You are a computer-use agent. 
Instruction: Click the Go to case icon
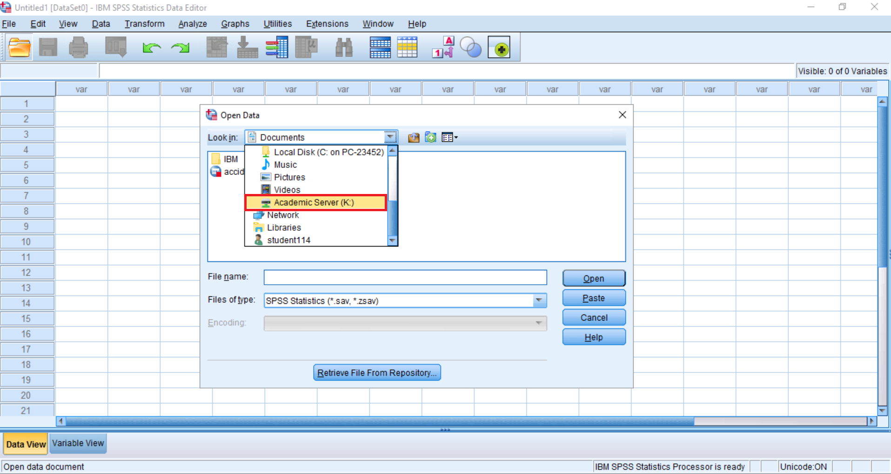coord(217,47)
